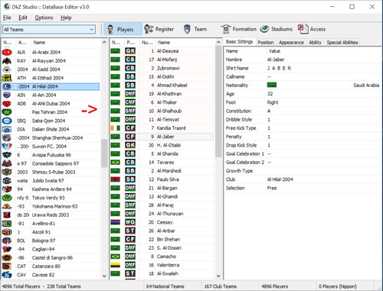The height and width of the screenshot is (291, 383).
Task: Click the player list scrollbar up arrow
Action: tap(218, 42)
